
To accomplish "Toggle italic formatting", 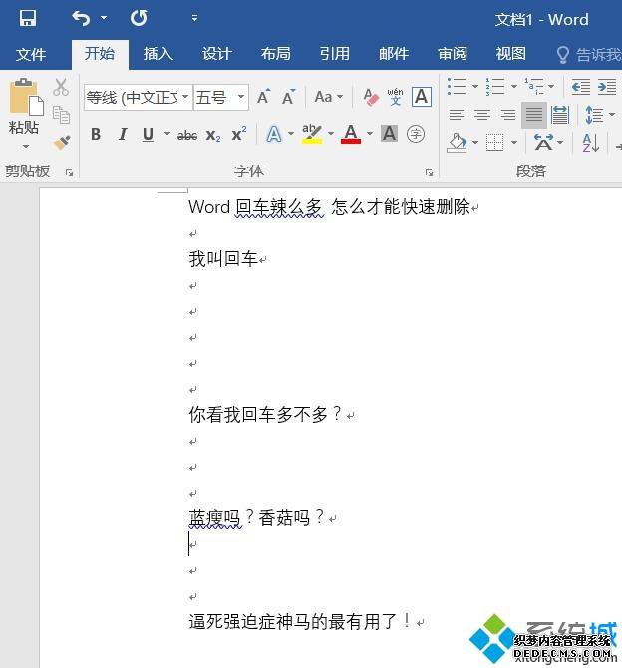I will click(x=123, y=135).
